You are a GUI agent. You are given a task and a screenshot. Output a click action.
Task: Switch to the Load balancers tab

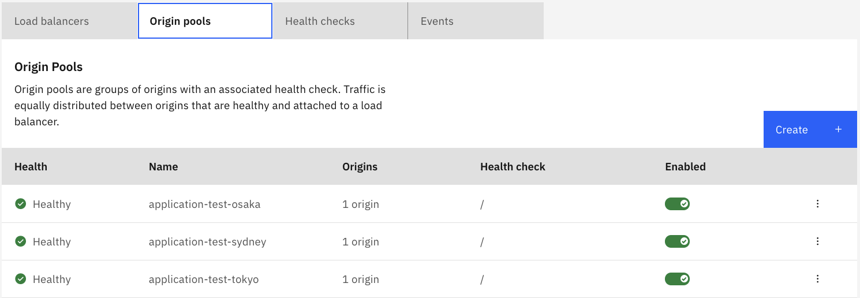pos(52,21)
